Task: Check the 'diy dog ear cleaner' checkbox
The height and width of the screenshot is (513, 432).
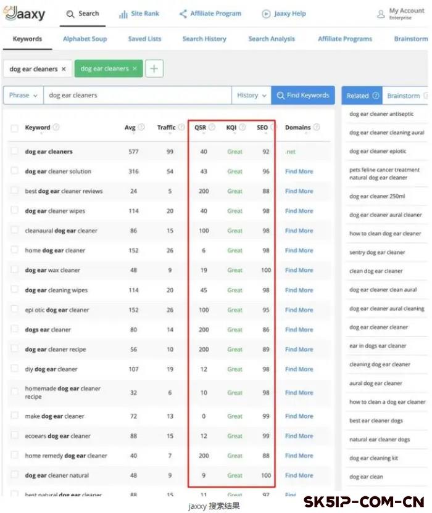Action: 14,368
